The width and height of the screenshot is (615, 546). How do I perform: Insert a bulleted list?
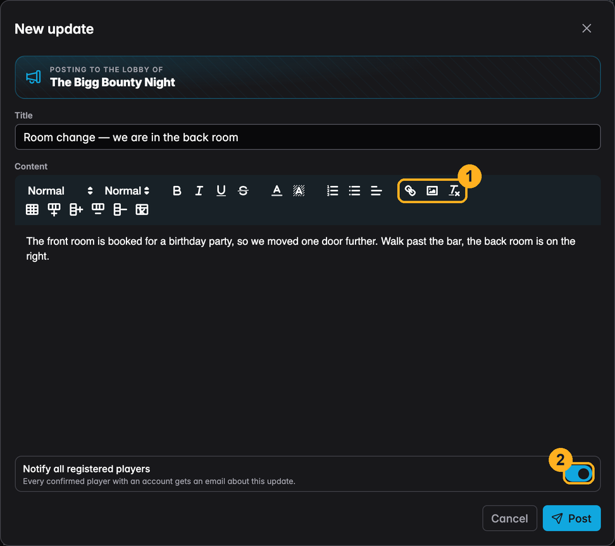pos(354,190)
